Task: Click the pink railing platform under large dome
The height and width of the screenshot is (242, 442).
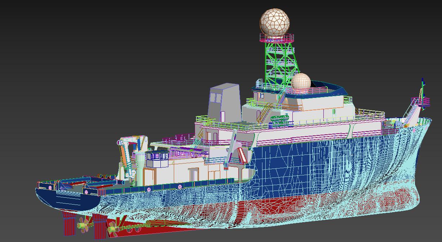Action: (x=277, y=37)
